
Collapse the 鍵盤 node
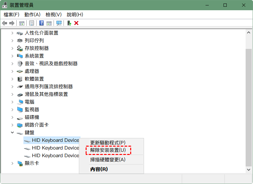click(x=12, y=133)
